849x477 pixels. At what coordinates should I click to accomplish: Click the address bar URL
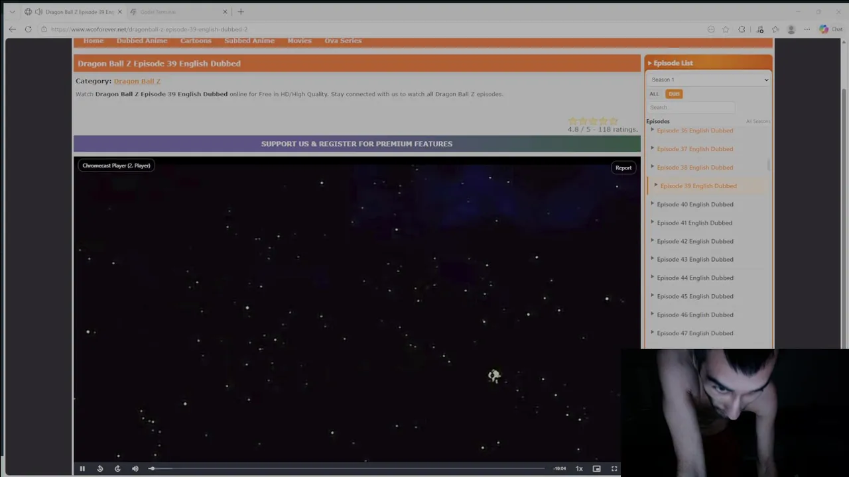pyautogui.click(x=149, y=29)
